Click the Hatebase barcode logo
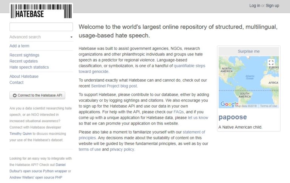Image resolution: width=290 pixels, height=183 pixels. click(x=41, y=11)
